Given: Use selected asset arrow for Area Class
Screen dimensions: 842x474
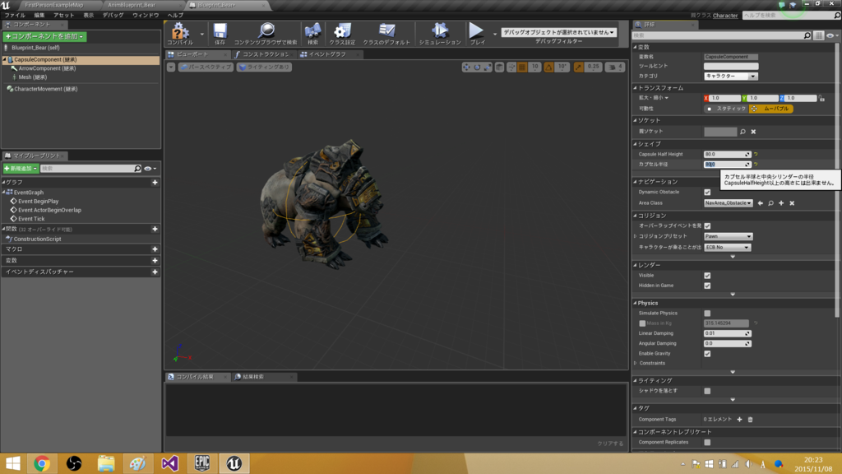Looking at the screenshot, I should point(761,203).
